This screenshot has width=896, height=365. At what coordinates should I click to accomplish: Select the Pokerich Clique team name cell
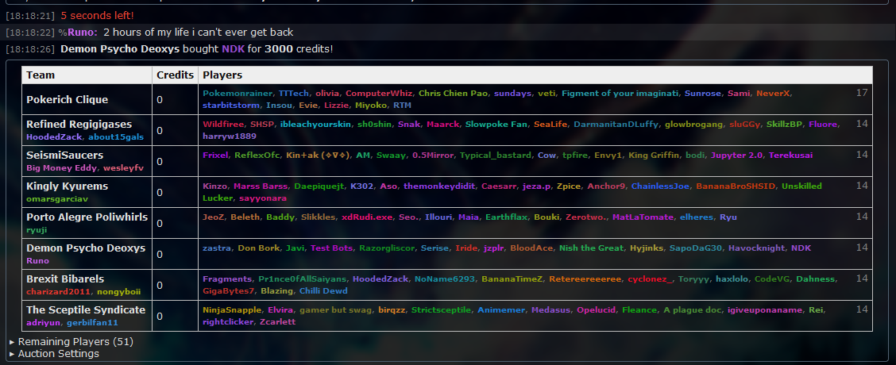(67, 99)
